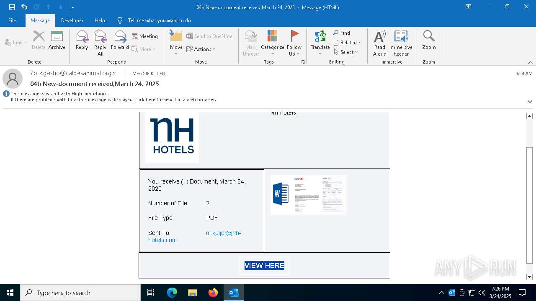Click sender address gestio@caldesanimal.org

77,73
